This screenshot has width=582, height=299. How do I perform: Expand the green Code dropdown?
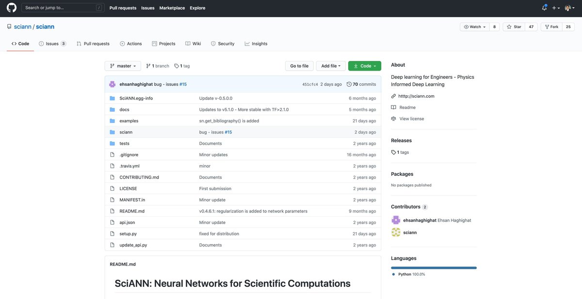point(365,66)
